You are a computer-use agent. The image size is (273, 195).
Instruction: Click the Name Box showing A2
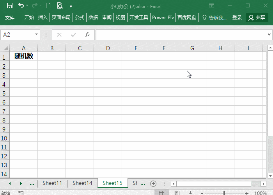pos(18,35)
